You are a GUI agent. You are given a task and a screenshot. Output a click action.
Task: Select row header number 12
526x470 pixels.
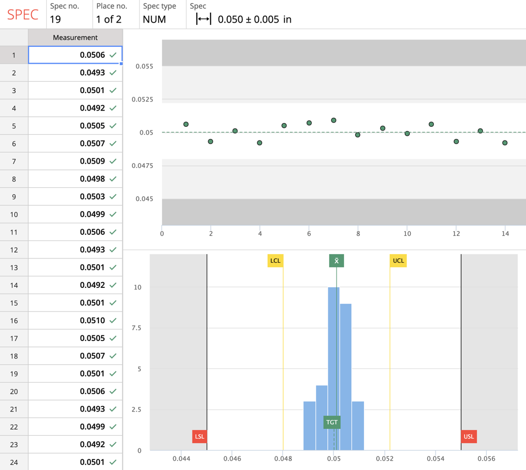pyautogui.click(x=14, y=249)
